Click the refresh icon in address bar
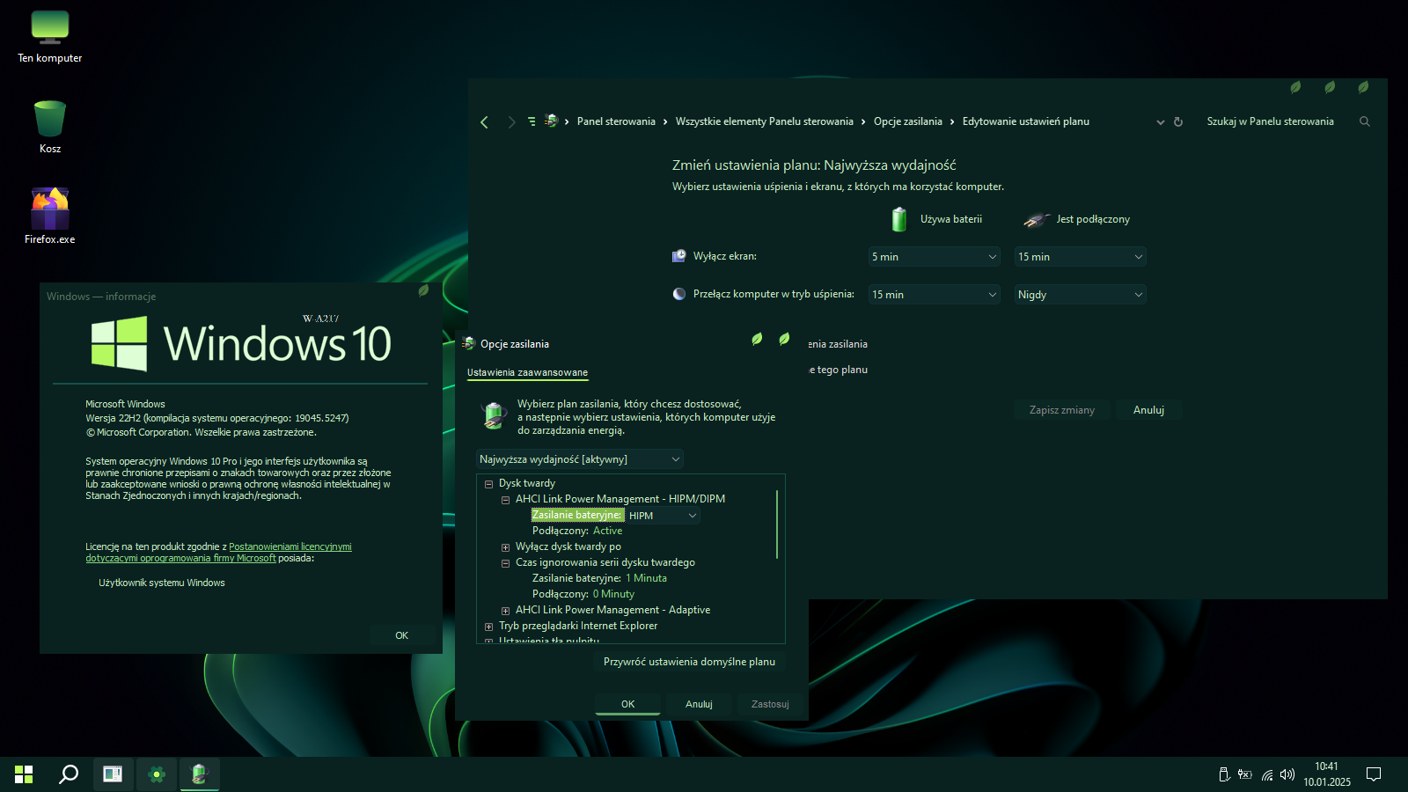 1178,122
